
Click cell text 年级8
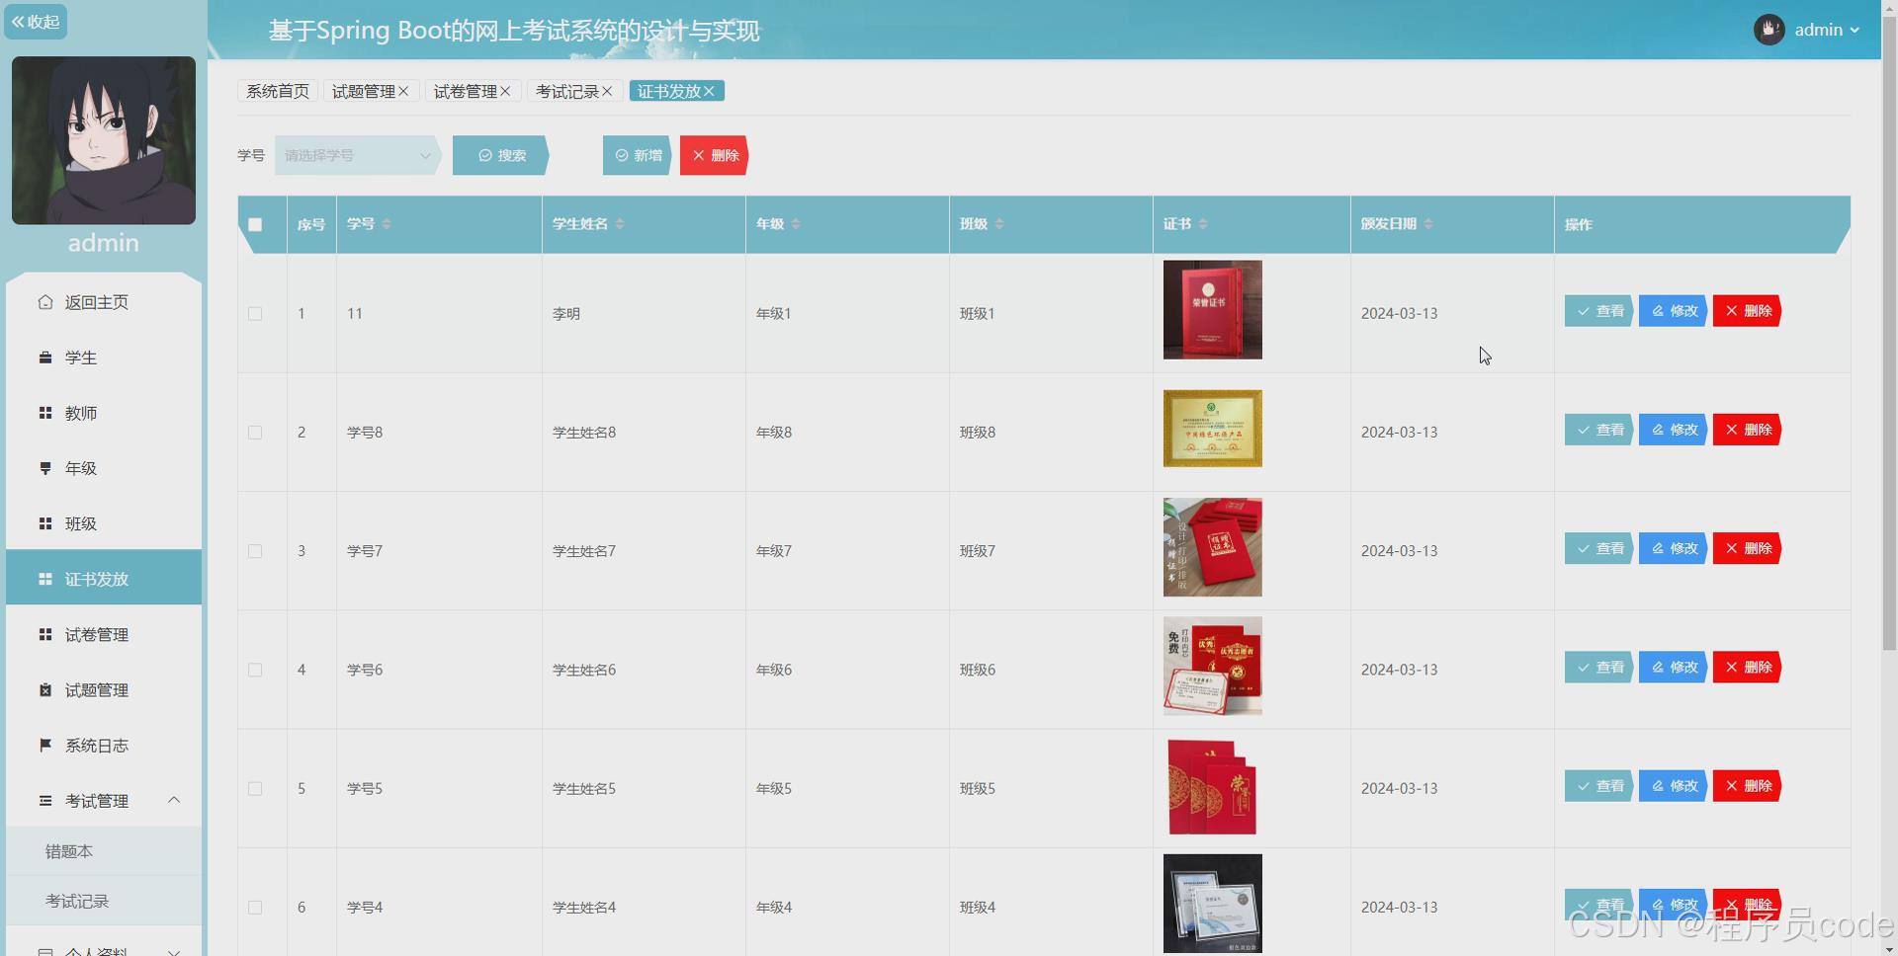774,433
